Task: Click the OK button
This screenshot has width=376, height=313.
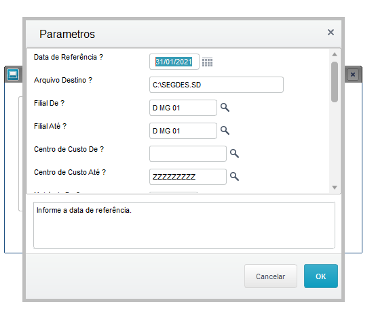Action: pos(321,276)
